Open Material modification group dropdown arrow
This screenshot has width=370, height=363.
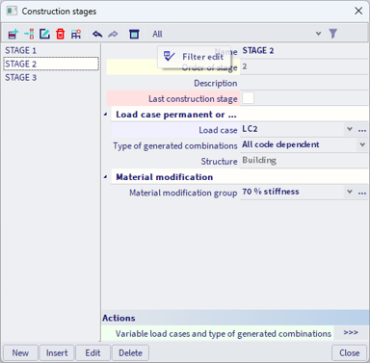tap(350, 192)
